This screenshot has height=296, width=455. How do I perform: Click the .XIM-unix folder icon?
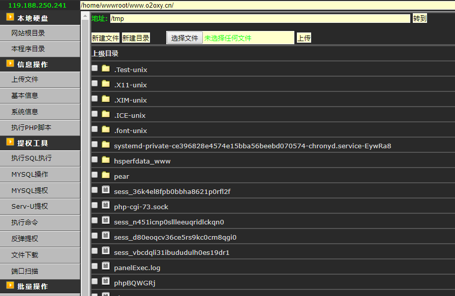(106, 99)
